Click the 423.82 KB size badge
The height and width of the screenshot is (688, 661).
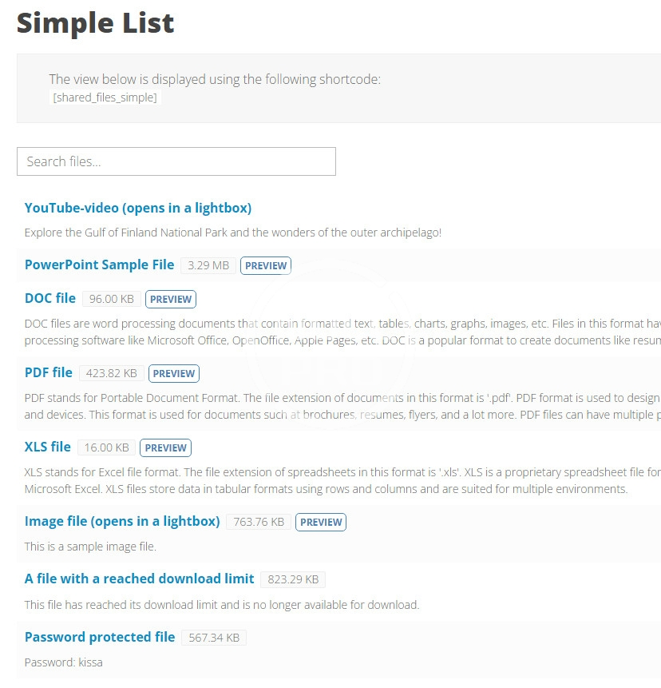click(x=111, y=373)
